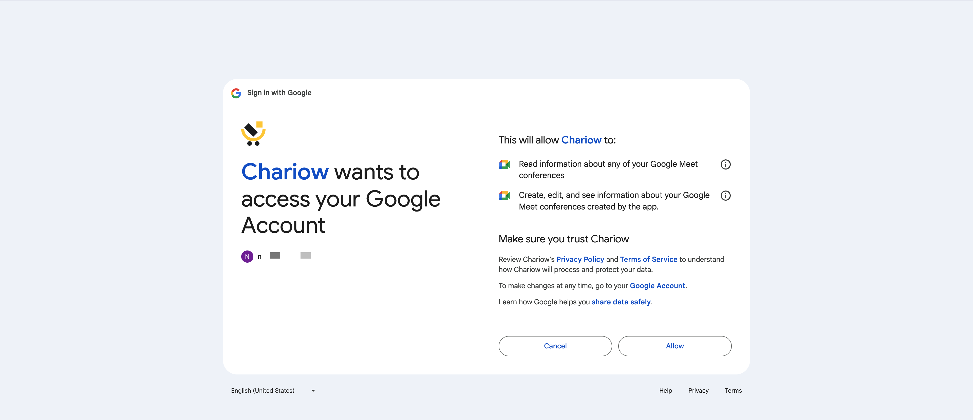Open info for reading Meet conferences permission
This screenshot has height=420, width=973.
725,164
